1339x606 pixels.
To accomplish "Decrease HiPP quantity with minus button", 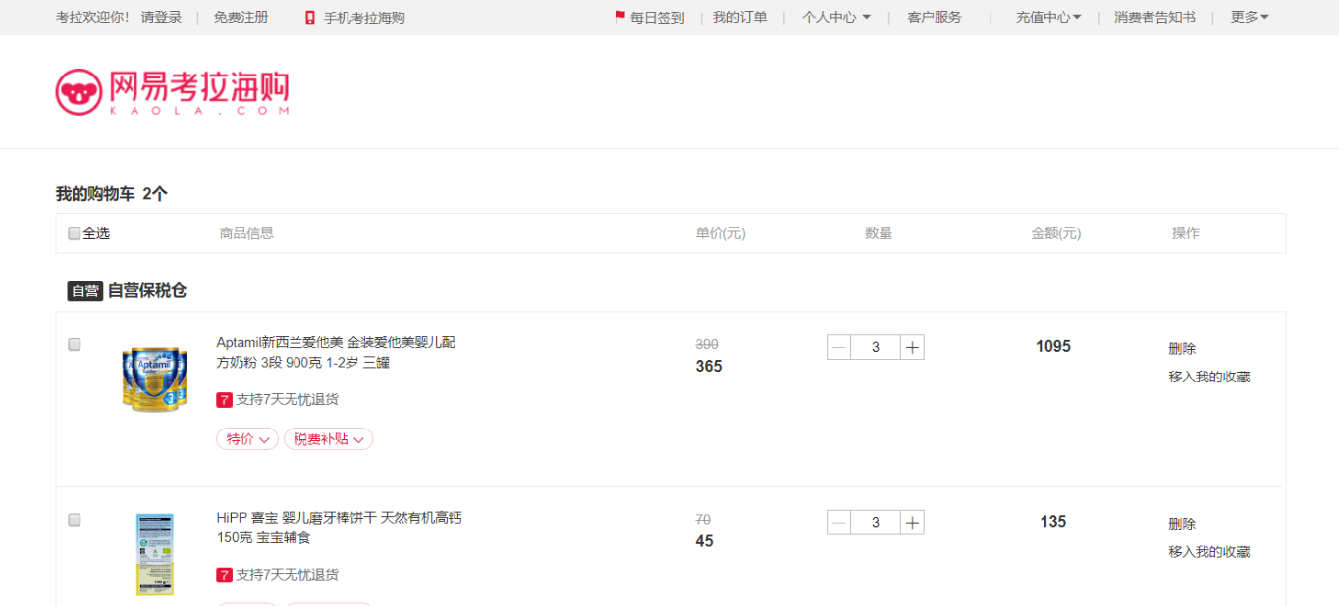I will (x=839, y=523).
